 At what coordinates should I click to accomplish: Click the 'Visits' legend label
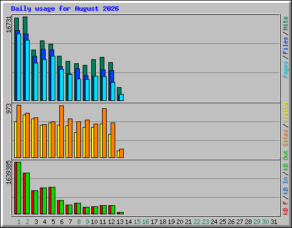click(x=286, y=112)
